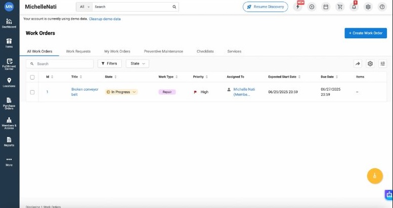
Task: Open Michelle Nati assignee link
Action: [x=244, y=92]
